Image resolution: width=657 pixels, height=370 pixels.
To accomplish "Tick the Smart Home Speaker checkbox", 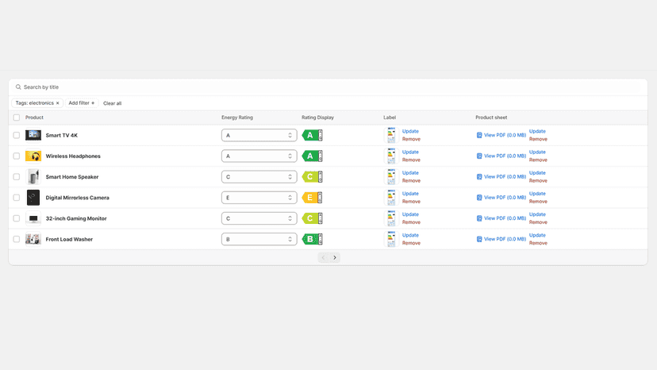I will 17,176.
